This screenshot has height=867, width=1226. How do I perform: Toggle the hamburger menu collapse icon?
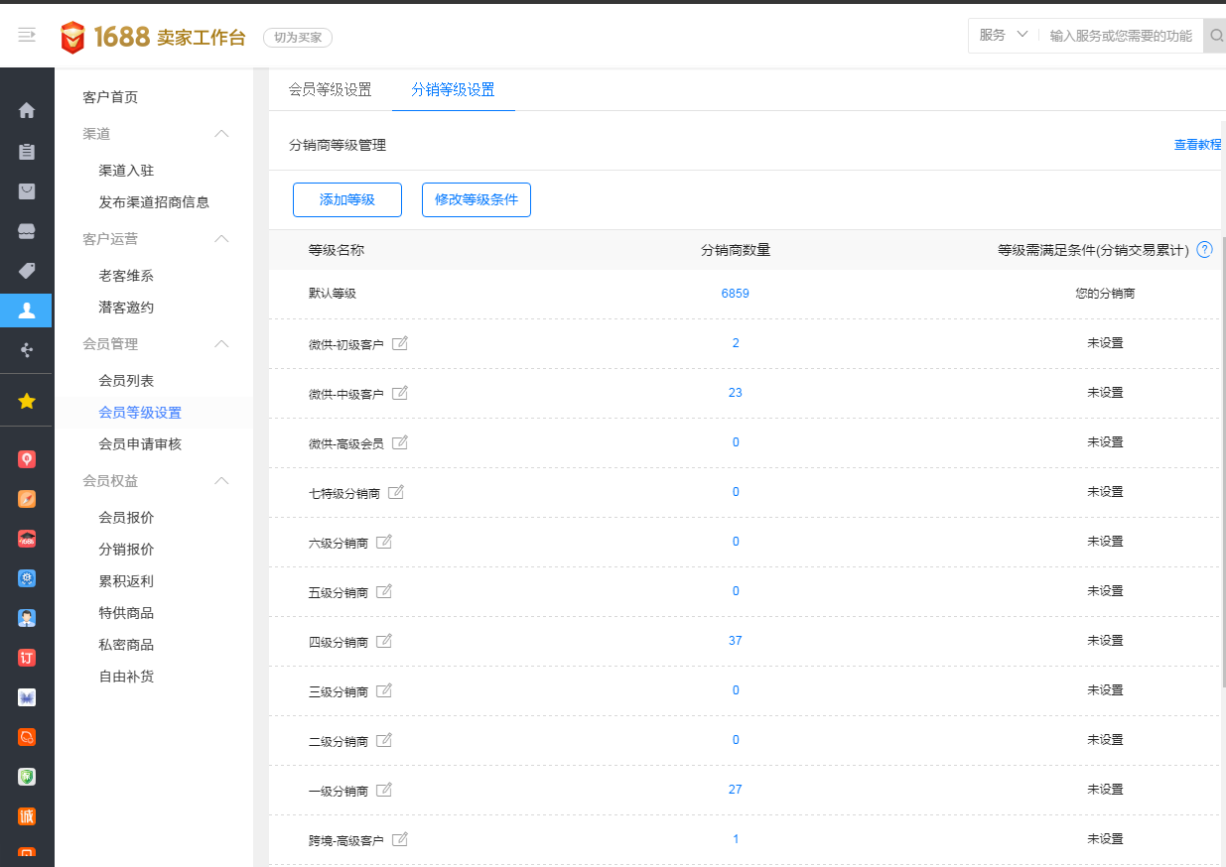tap(27, 36)
